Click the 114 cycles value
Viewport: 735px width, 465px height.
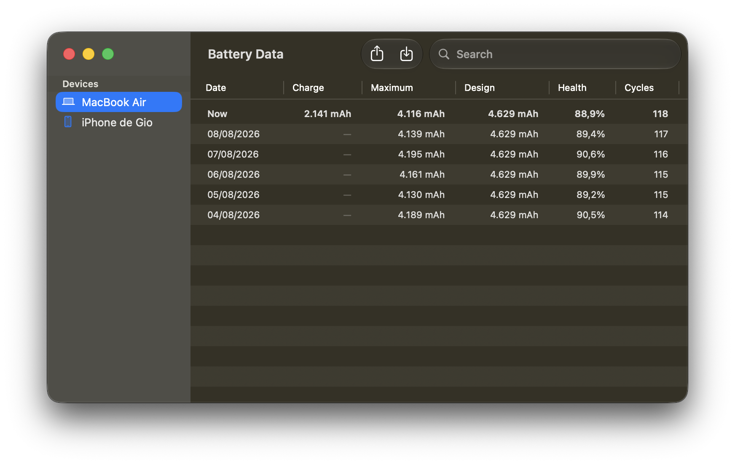[661, 215]
